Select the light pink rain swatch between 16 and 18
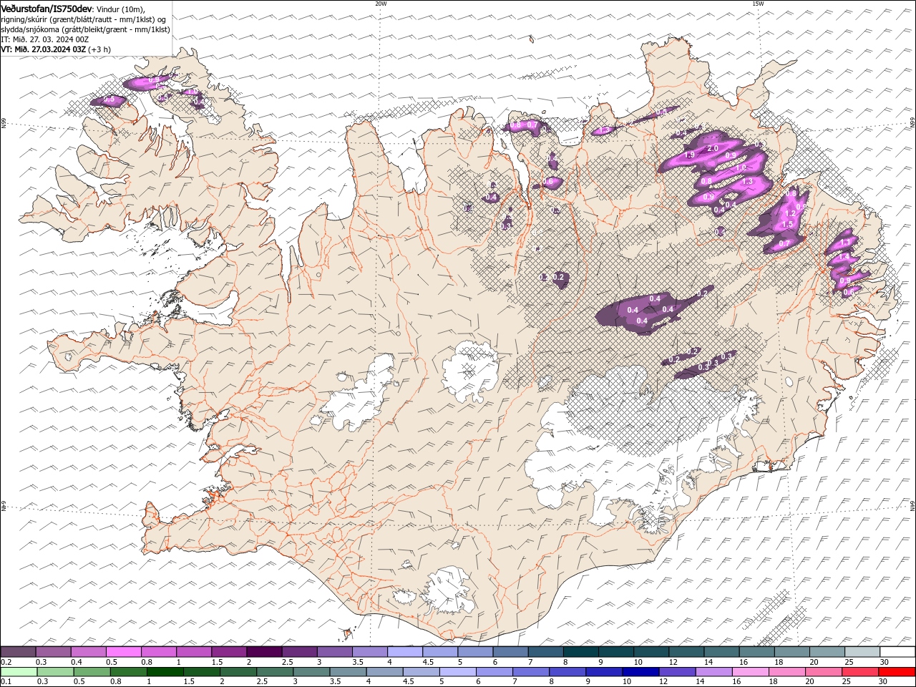Screen dimensions: 916x687 (749, 672)
